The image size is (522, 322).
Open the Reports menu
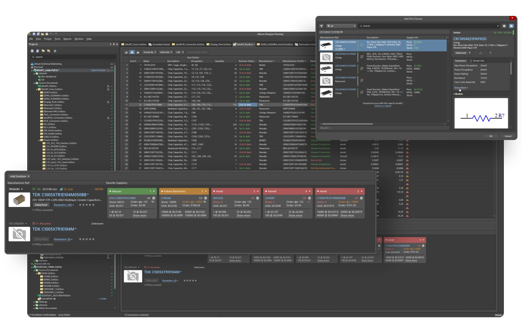(x=67, y=39)
